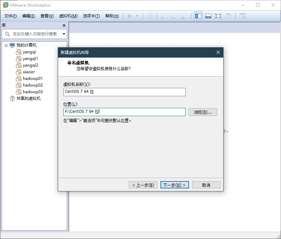Click the take snapshot toolbar icon
281x239 pixels.
[164, 16]
